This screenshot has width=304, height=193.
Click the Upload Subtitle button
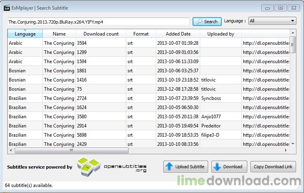point(185,167)
